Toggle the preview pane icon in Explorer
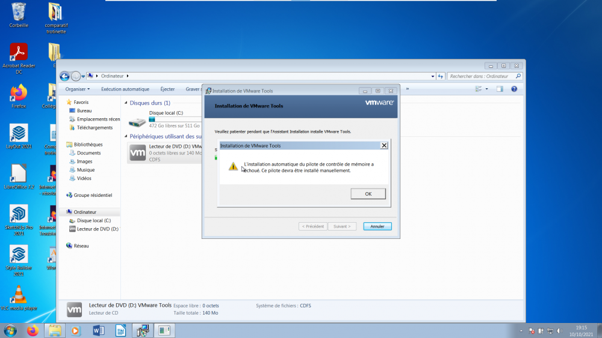Image resolution: width=602 pixels, height=338 pixels. click(x=500, y=89)
